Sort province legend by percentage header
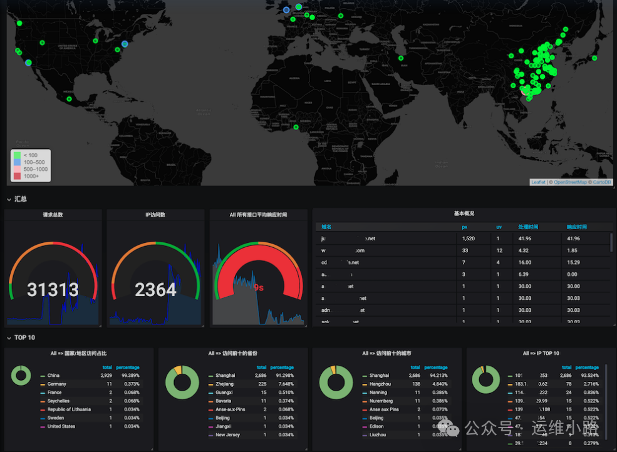The width and height of the screenshot is (617, 452). click(282, 367)
